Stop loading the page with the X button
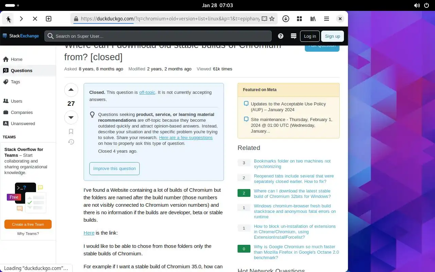The height and width of the screenshot is (272, 435). tap(35, 19)
